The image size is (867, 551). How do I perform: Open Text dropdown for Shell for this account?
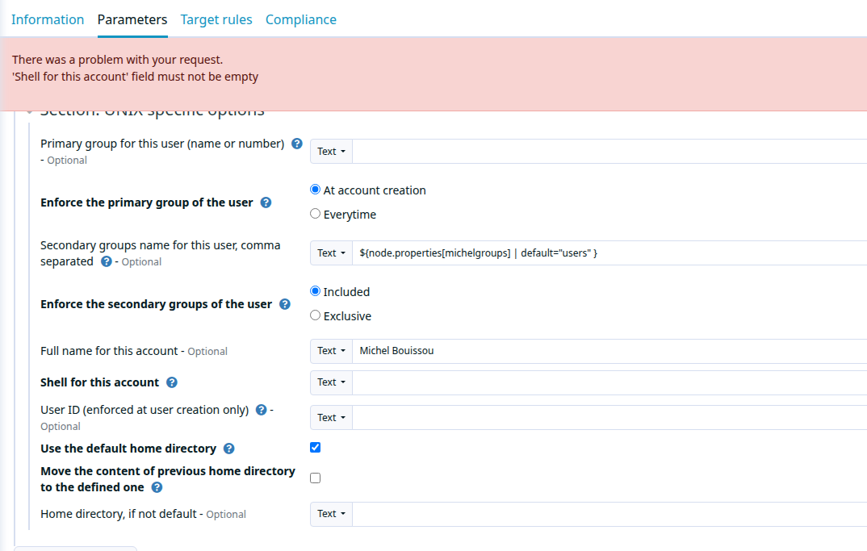click(331, 382)
